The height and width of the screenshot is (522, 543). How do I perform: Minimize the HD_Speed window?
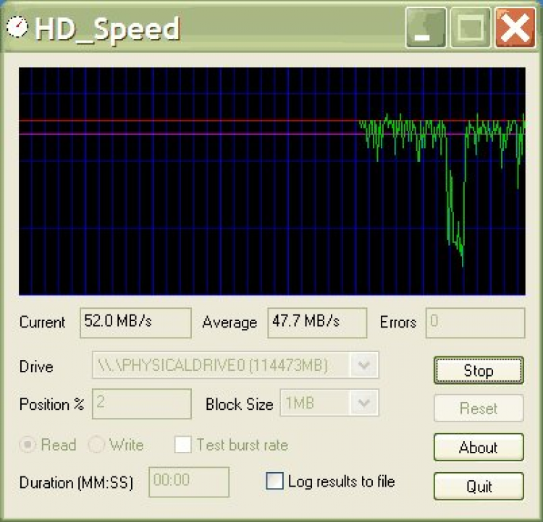click(426, 27)
